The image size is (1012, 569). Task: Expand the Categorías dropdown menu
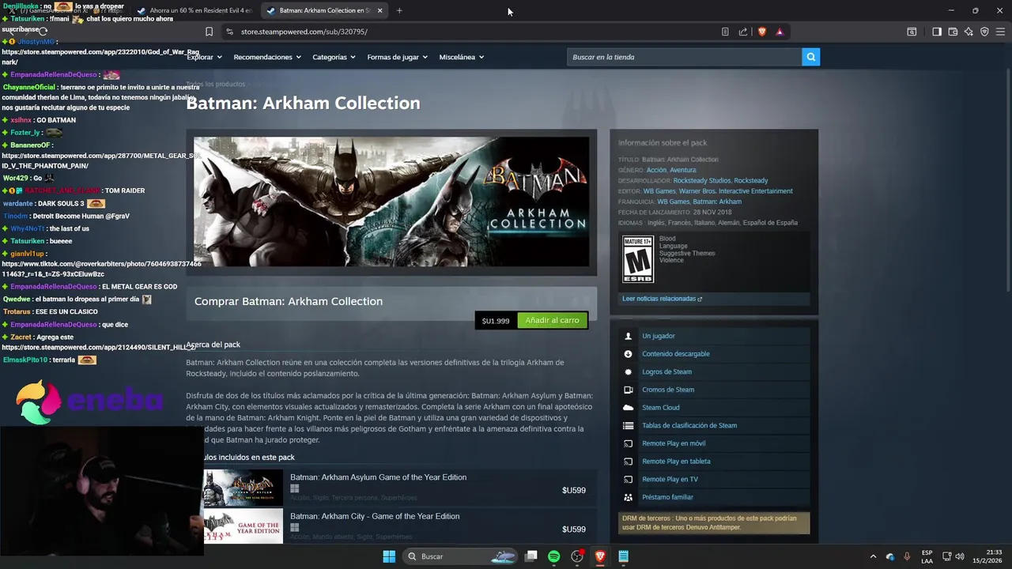coord(334,57)
